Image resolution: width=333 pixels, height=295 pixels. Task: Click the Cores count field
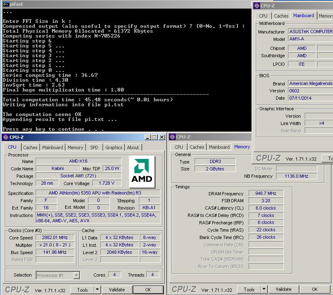tap(114, 275)
